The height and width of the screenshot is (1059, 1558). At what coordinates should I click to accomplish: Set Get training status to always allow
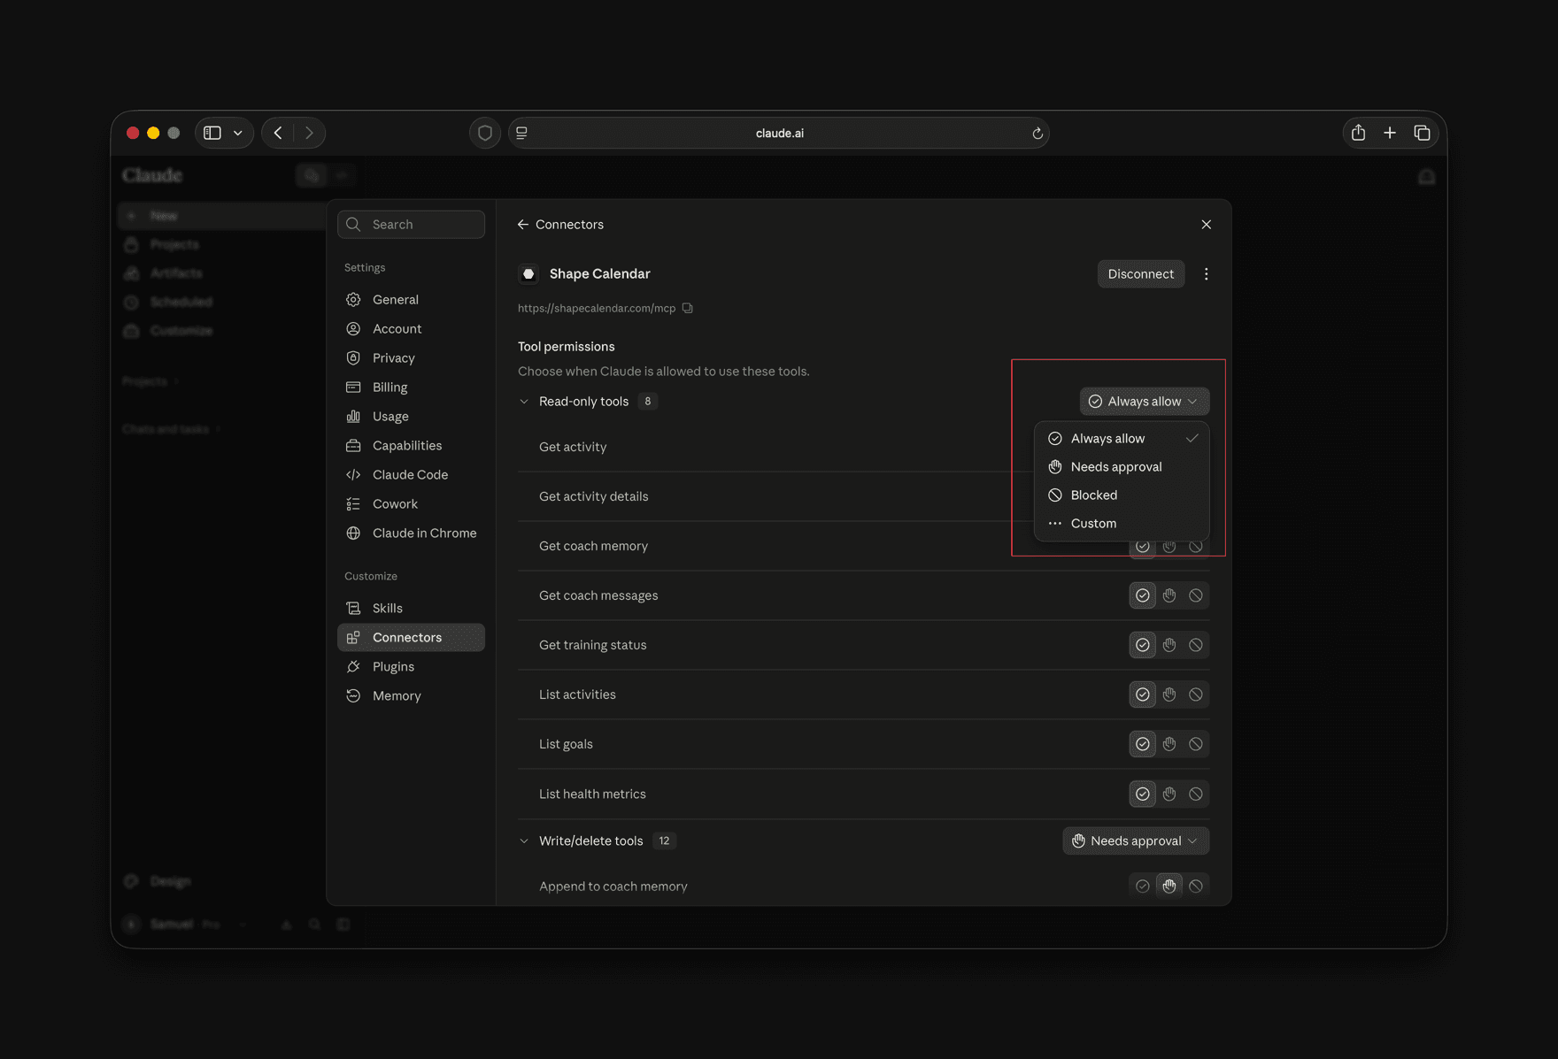[1143, 645]
